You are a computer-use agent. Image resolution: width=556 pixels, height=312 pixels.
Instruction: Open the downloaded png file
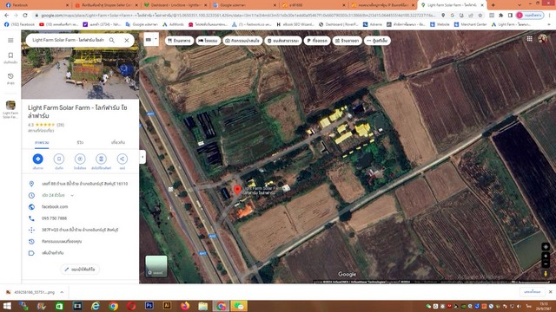pos(31,292)
